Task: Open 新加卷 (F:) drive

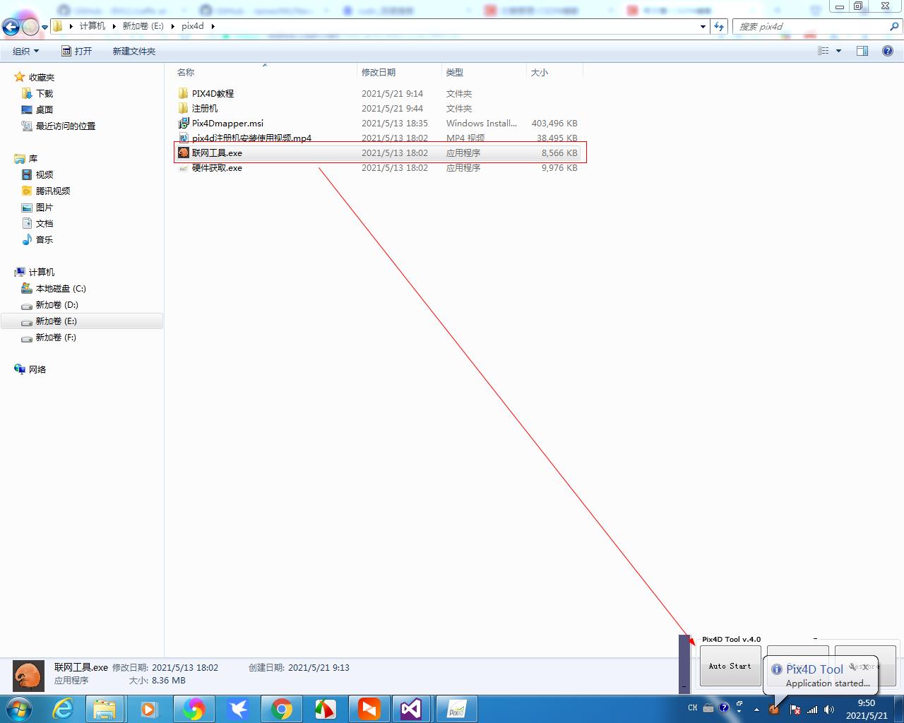Action: [56, 337]
